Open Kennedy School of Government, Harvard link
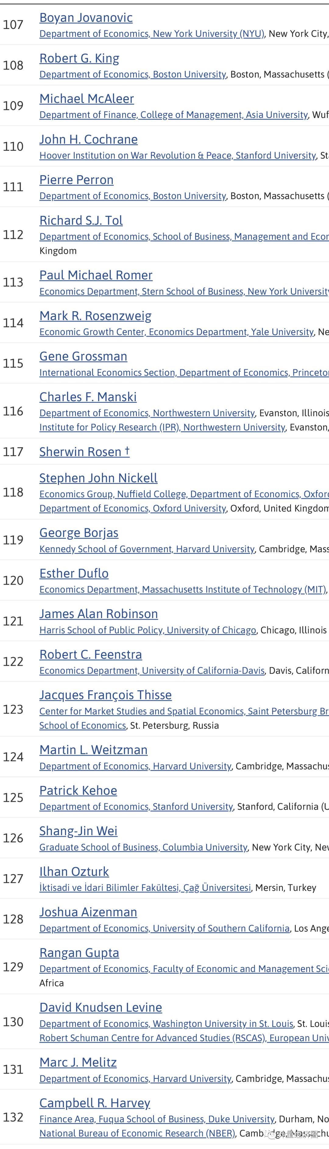The height and width of the screenshot is (1149, 329). point(147,549)
